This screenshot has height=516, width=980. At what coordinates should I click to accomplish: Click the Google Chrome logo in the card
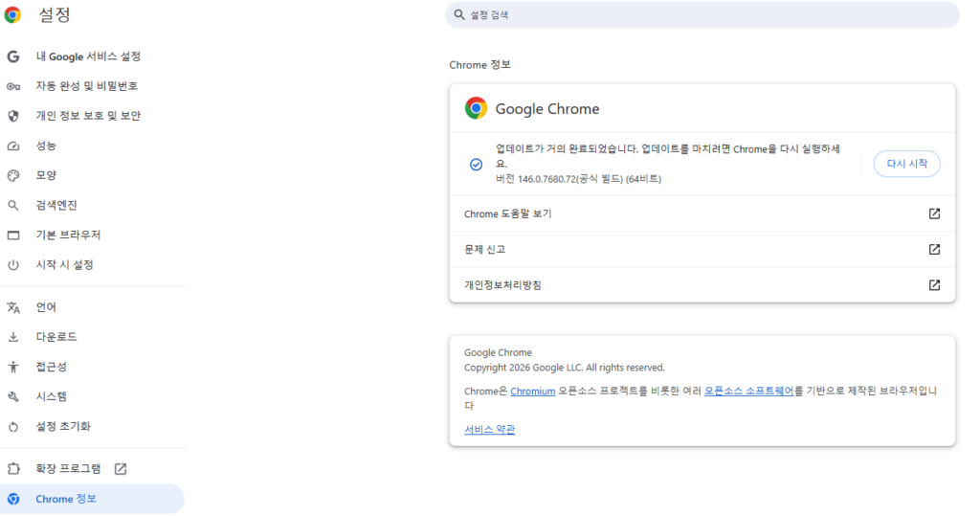(476, 108)
